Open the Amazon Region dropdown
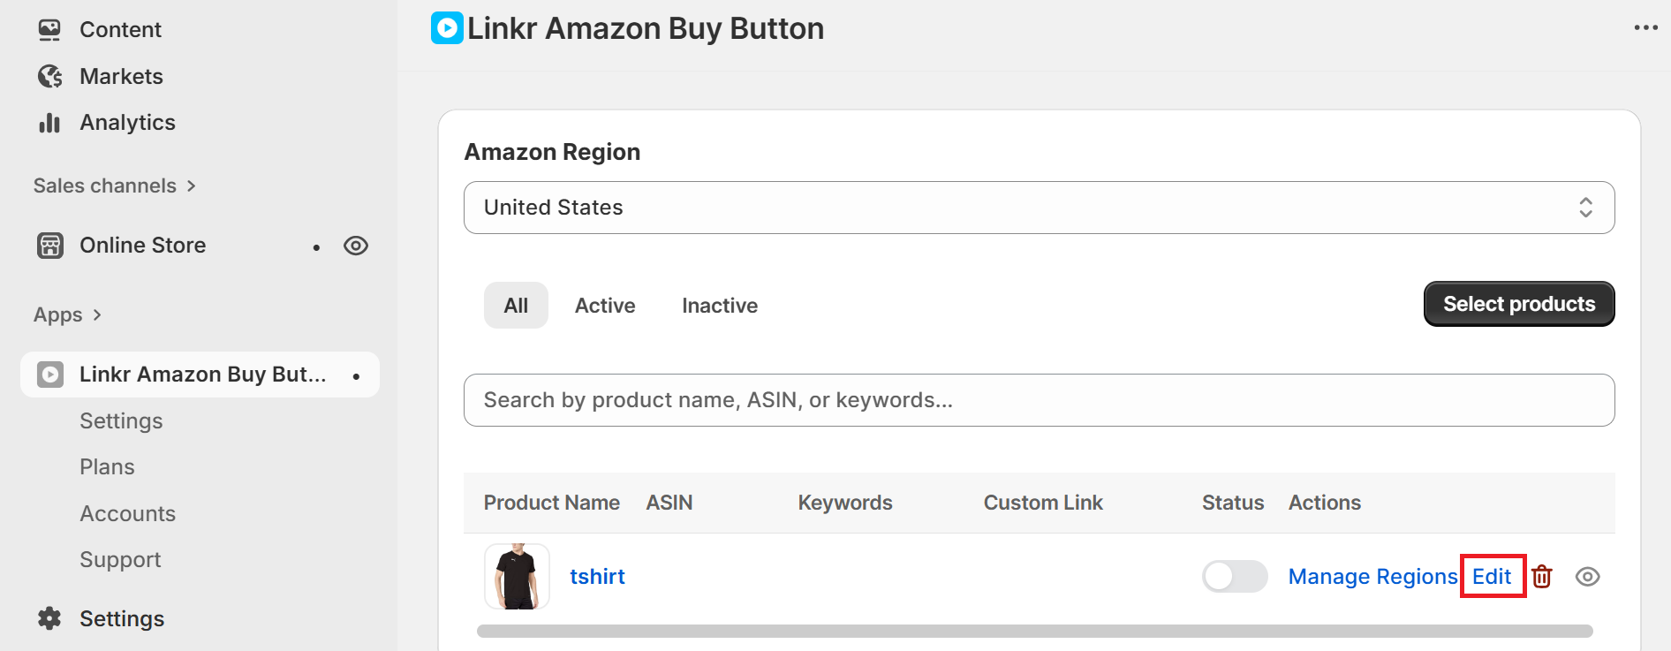The height and width of the screenshot is (651, 1671). click(x=1039, y=208)
